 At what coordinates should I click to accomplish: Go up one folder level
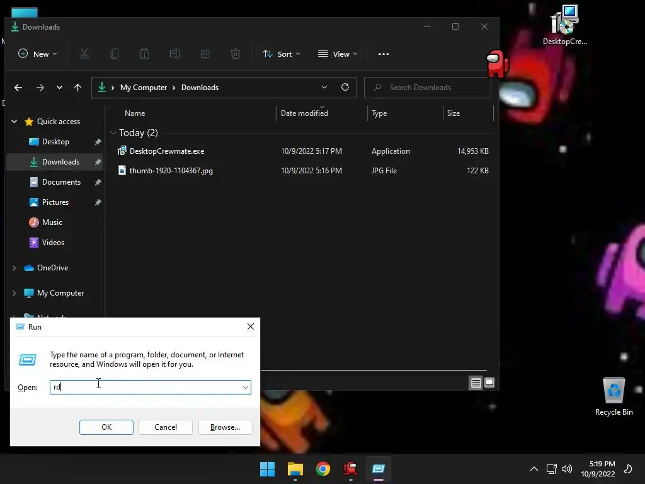tap(77, 87)
